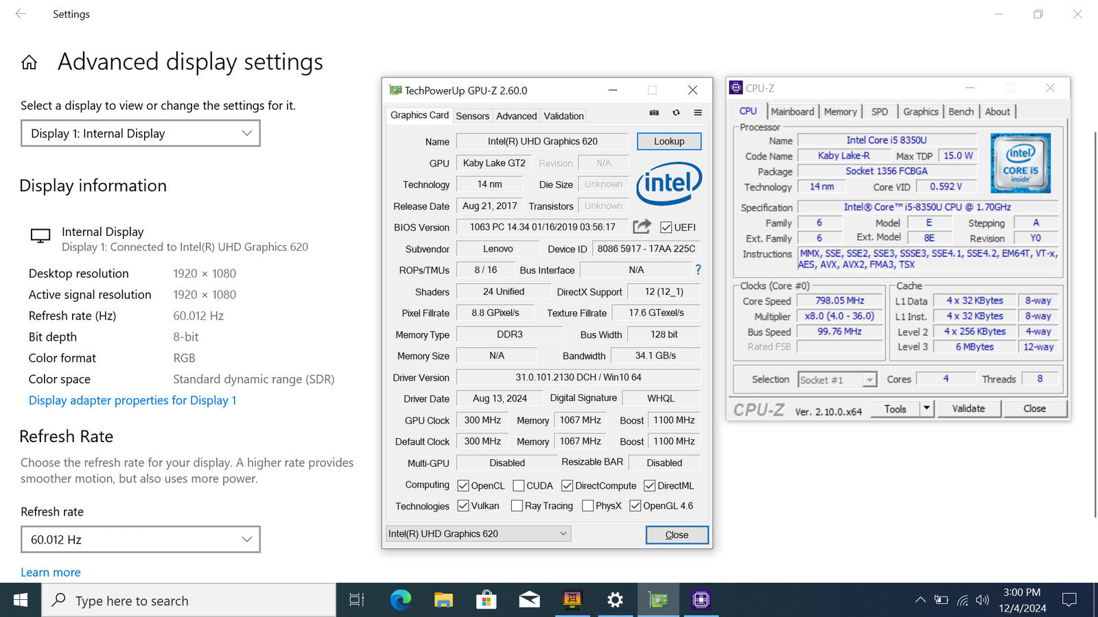Toggle the UEFI checkbox
The height and width of the screenshot is (617, 1098).
(x=666, y=227)
